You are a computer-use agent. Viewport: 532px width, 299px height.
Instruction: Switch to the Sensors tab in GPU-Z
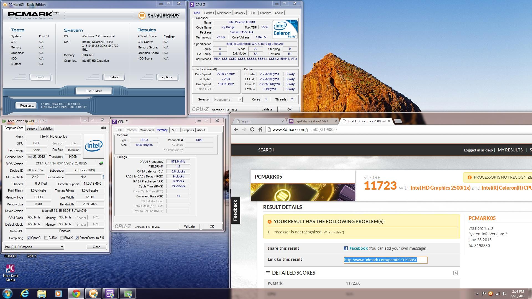click(x=32, y=128)
